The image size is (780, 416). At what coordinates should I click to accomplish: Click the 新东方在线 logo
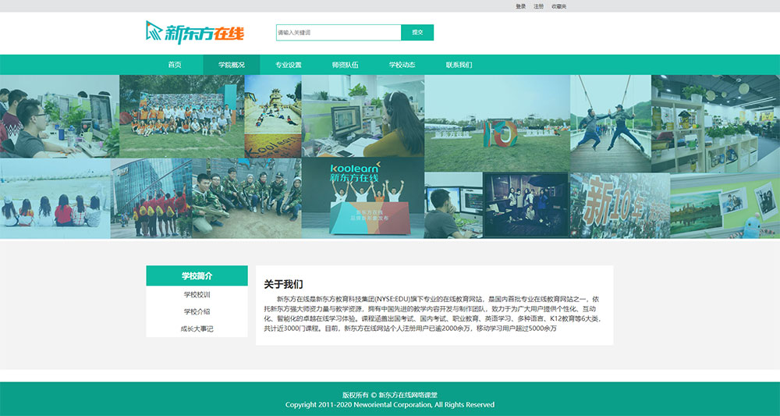point(195,32)
